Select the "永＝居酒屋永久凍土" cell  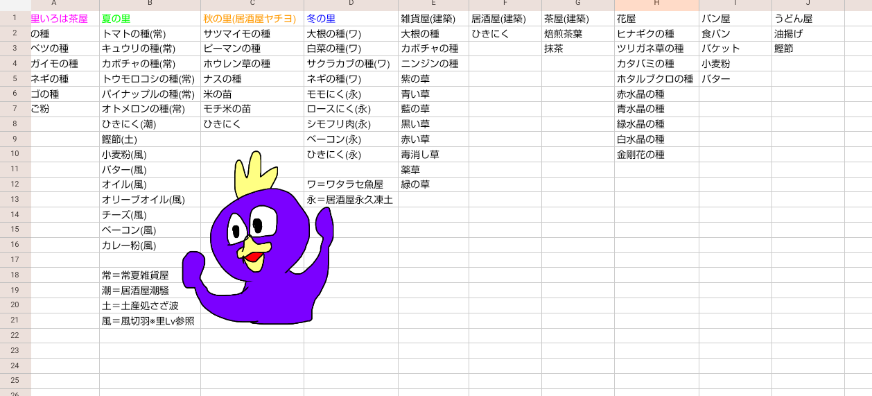350,200
